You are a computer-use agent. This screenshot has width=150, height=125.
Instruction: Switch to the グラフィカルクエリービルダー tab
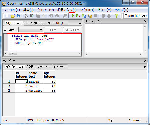click(x=44, y=23)
